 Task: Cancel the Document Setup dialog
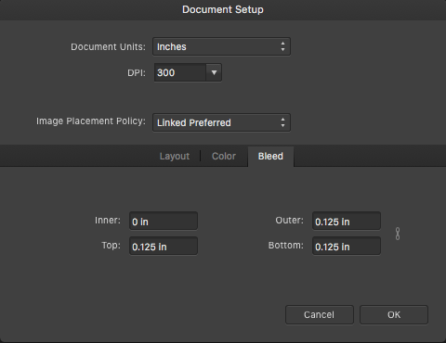[x=320, y=315]
